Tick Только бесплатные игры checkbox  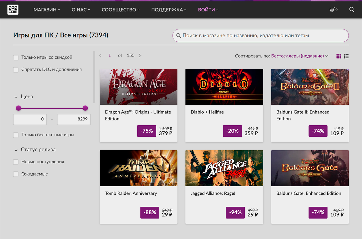(16, 135)
